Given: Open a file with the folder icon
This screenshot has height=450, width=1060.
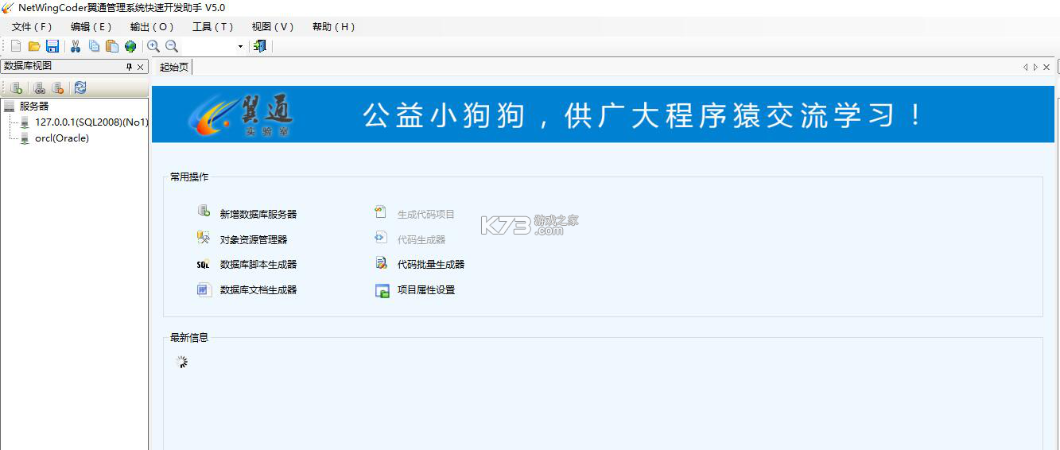Looking at the screenshot, I should [34, 46].
